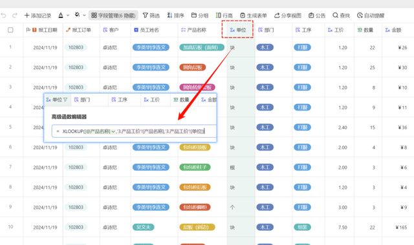The width and height of the screenshot is (414, 245).
Task: Open the fill color bucket tool
Action: (77, 15)
